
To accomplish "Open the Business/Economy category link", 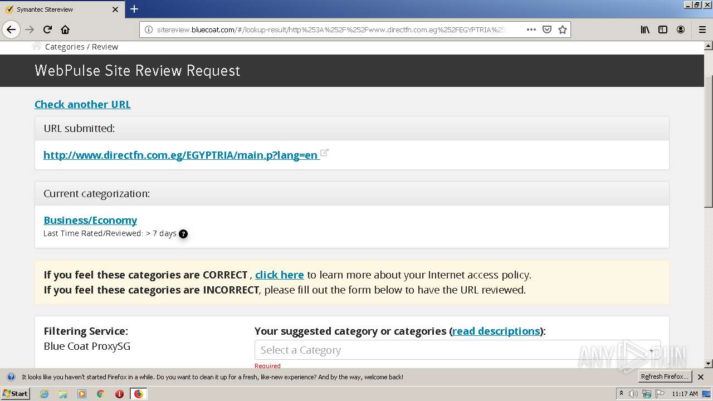I will point(90,220).
